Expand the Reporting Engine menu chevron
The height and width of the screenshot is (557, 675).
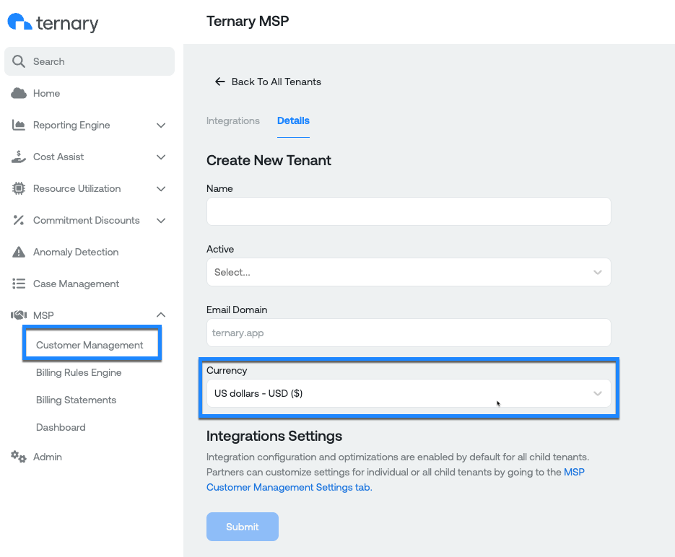(161, 125)
